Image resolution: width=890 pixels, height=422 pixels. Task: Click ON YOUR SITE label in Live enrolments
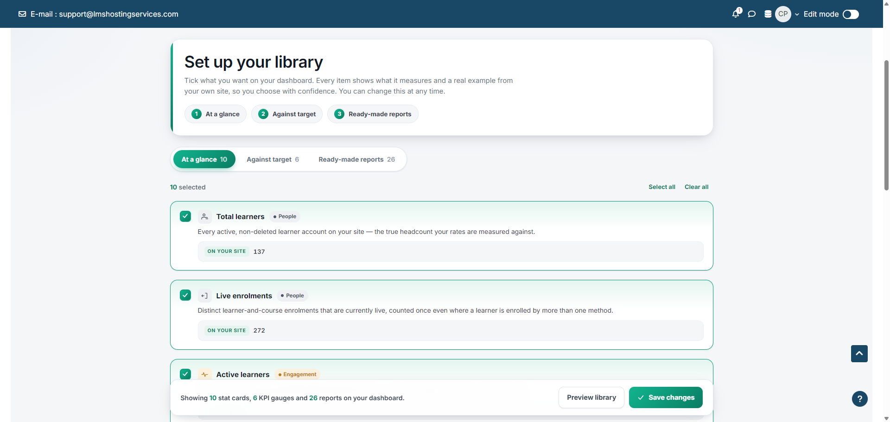[x=227, y=330]
